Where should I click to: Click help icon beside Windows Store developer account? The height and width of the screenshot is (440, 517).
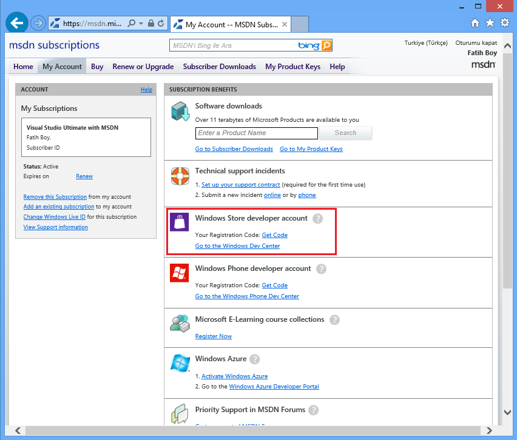click(317, 218)
